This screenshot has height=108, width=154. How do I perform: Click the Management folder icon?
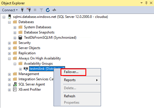tap(15, 74)
